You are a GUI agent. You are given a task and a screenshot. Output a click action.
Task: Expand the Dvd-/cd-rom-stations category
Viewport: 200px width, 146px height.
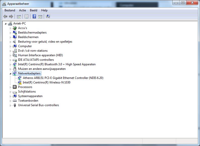click(x=10, y=51)
